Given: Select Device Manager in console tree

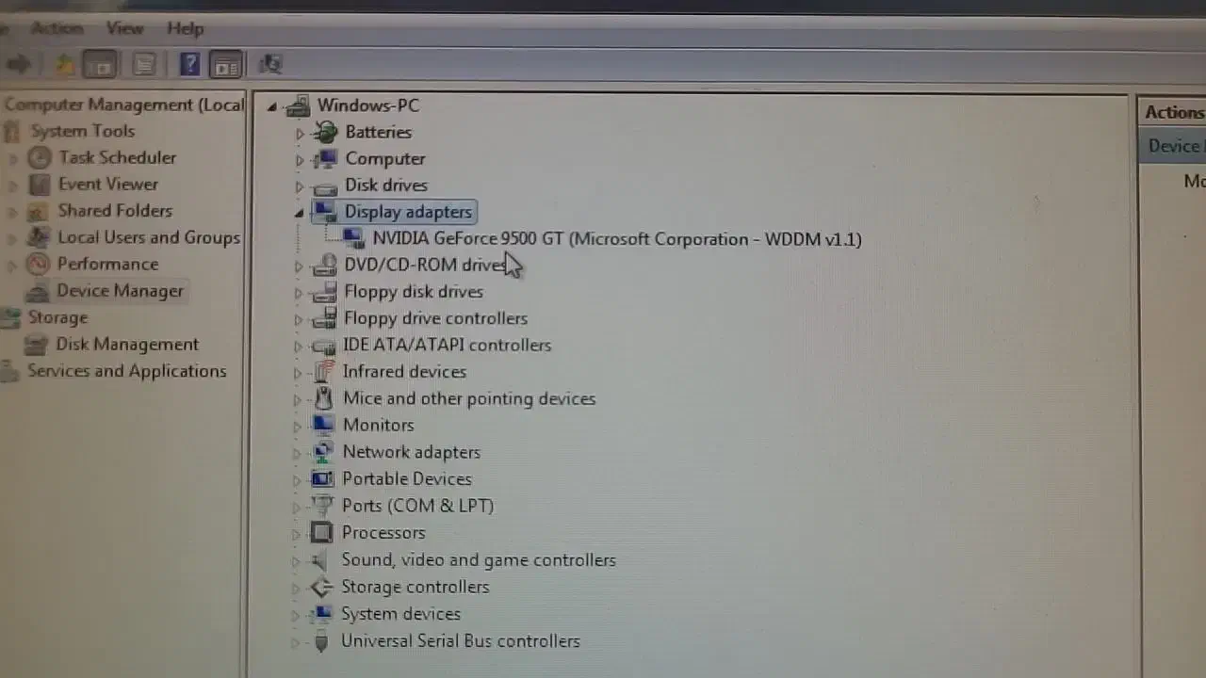Looking at the screenshot, I should click(x=120, y=291).
